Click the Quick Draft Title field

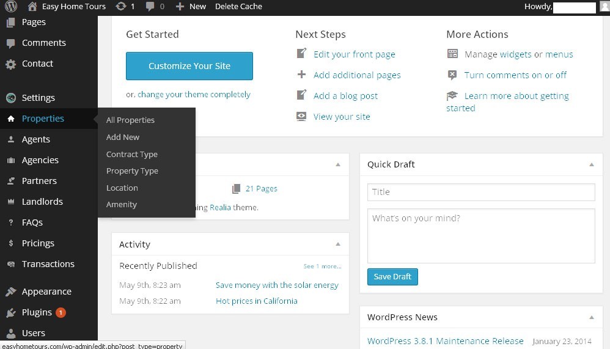point(481,192)
